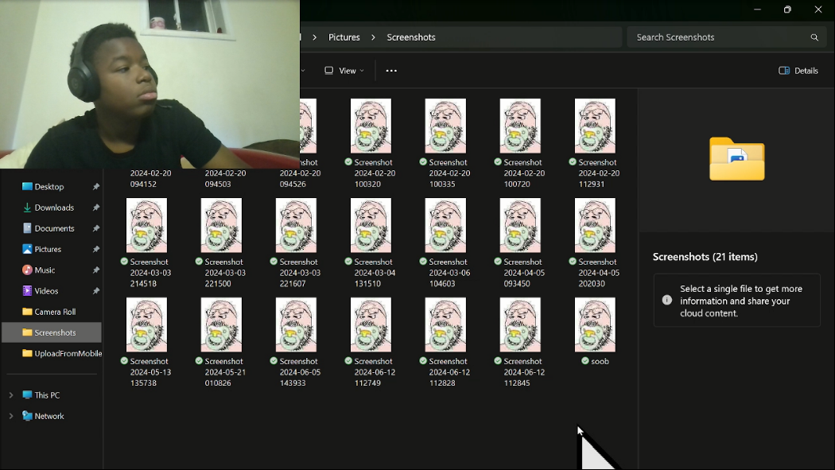Select the file named soob
The image size is (835, 470).
pos(595,325)
